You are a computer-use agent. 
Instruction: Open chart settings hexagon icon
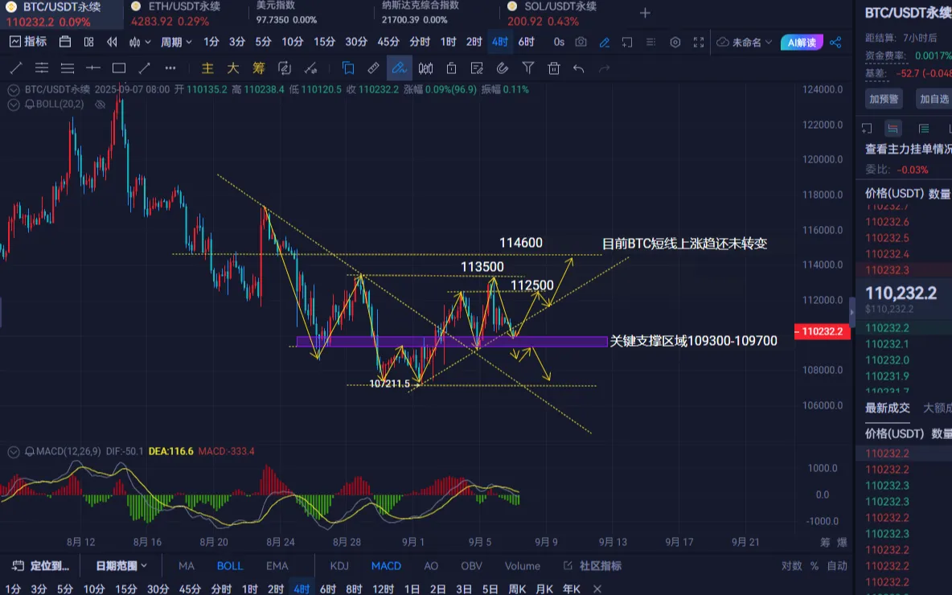click(x=675, y=42)
